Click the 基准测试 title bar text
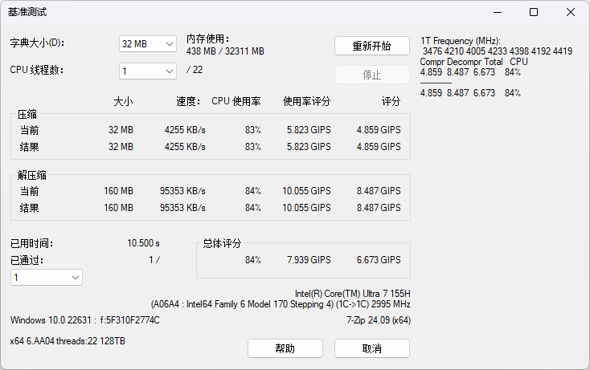This screenshot has height=370, width=590. [x=27, y=12]
